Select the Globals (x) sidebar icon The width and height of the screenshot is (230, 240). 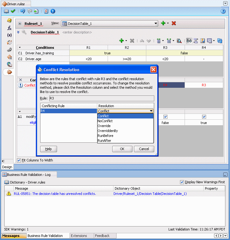point(9,35)
